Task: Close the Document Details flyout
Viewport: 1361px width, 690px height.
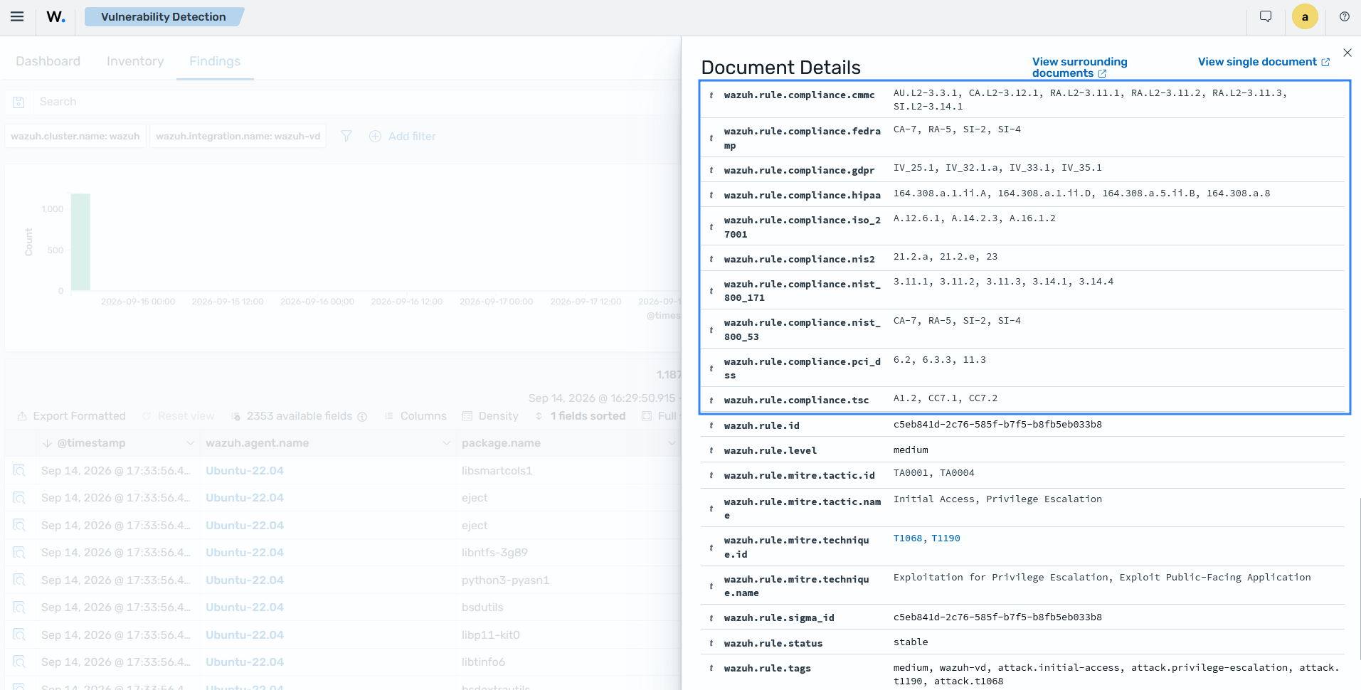Action: click(1347, 53)
